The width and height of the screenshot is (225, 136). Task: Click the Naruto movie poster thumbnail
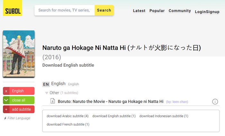(x=19, y=54)
